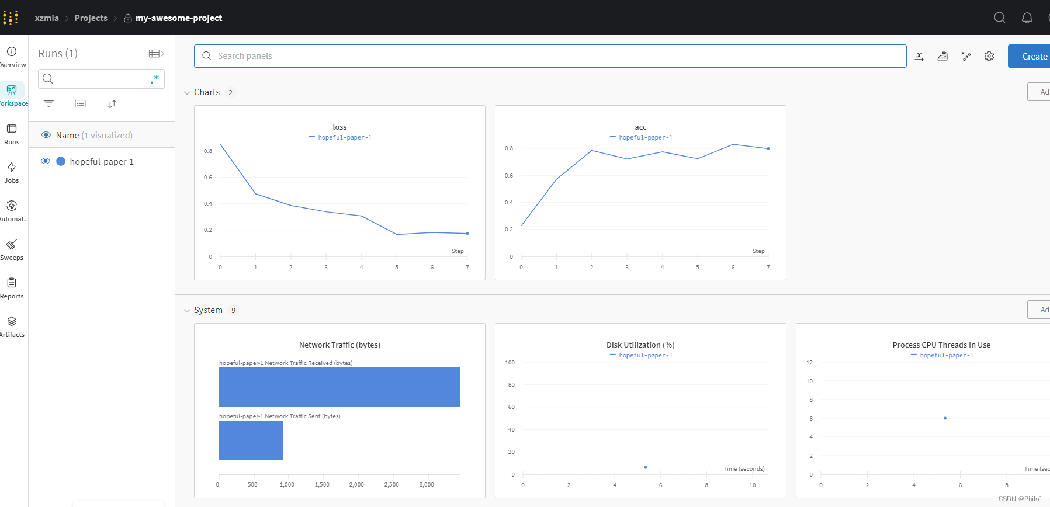Click the System count badge 9

pos(233,311)
